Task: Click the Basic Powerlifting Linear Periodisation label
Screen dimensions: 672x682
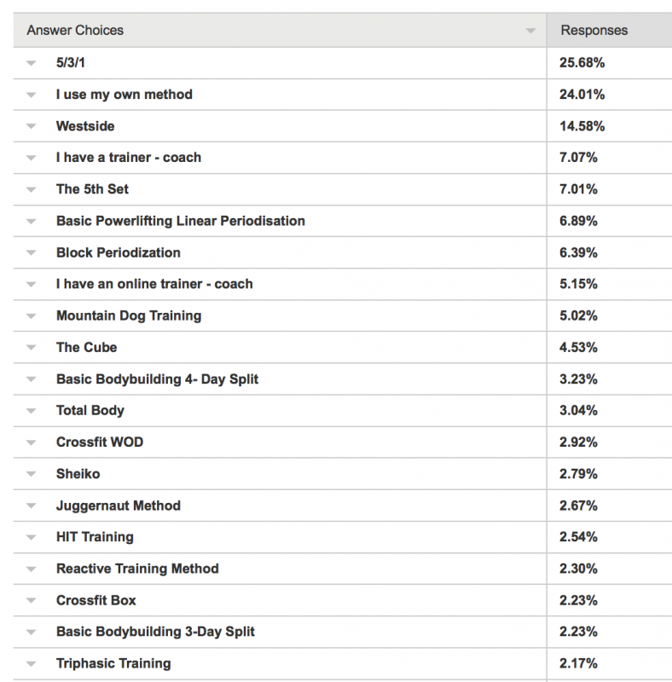Action: [x=181, y=221]
